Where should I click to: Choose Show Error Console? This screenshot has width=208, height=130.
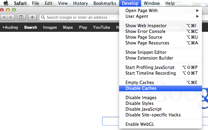pyautogui.click(x=161, y=31)
